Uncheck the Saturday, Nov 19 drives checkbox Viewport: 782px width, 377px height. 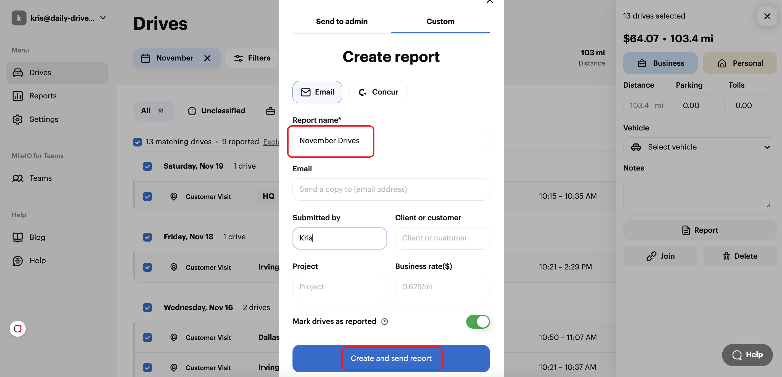coord(147,166)
